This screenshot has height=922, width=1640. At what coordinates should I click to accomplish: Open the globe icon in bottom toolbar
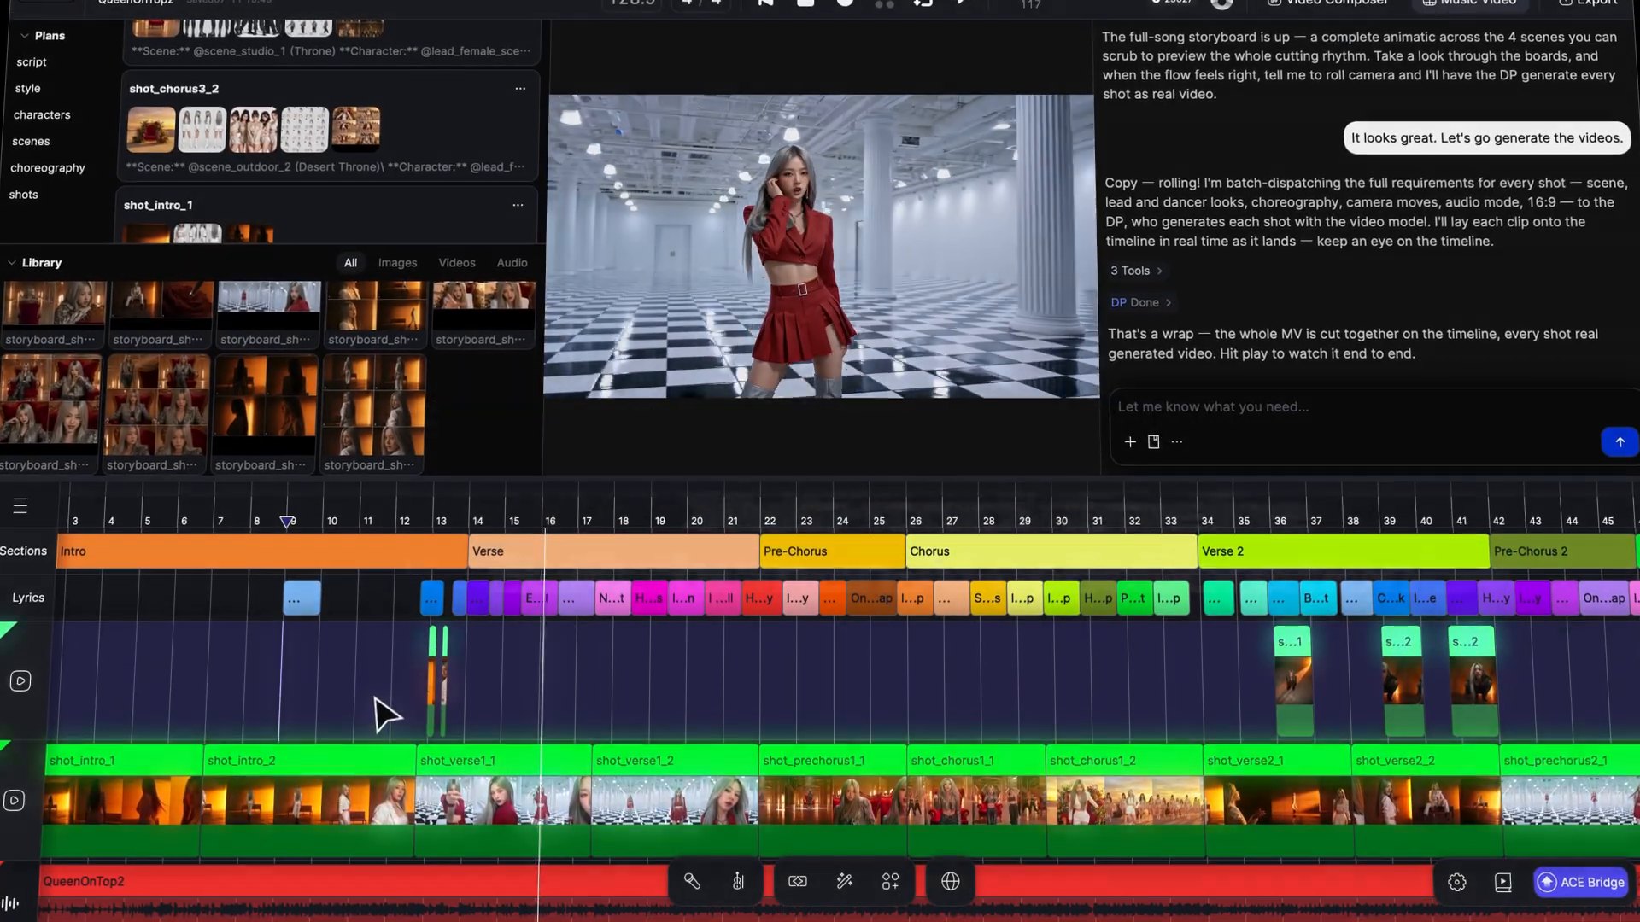click(950, 881)
